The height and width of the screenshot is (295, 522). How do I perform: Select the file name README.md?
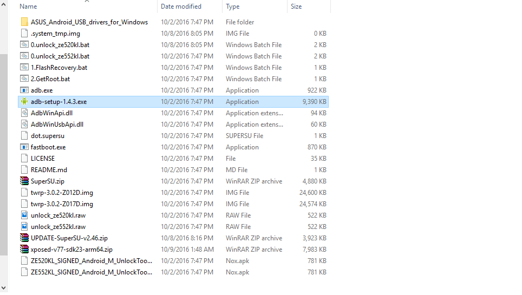(49, 169)
